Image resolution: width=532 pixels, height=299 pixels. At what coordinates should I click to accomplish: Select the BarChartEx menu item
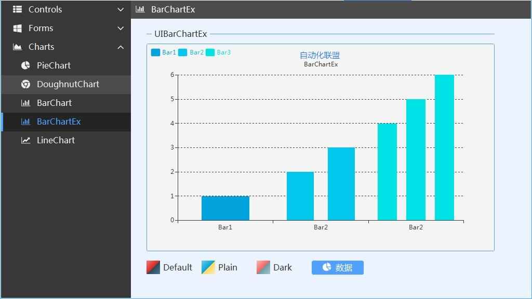(66, 121)
